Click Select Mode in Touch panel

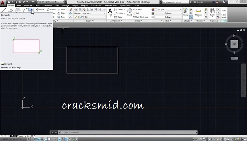[x=224, y=13]
